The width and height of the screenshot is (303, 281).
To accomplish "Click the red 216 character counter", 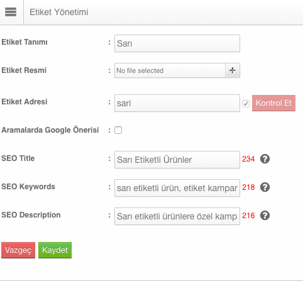I will point(248,216).
